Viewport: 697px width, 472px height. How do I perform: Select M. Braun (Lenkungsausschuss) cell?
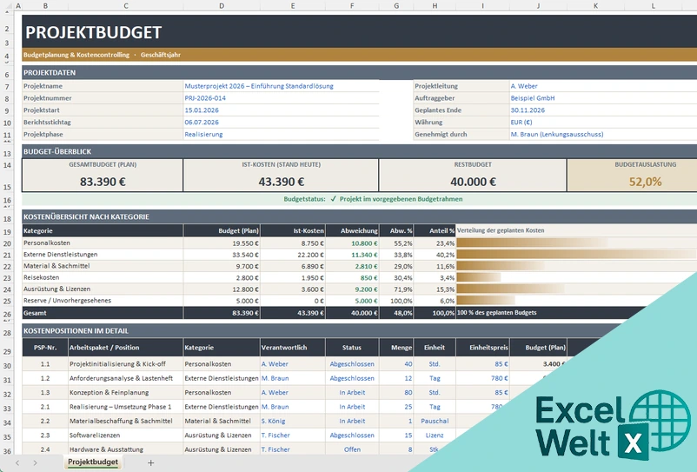(x=603, y=134)
